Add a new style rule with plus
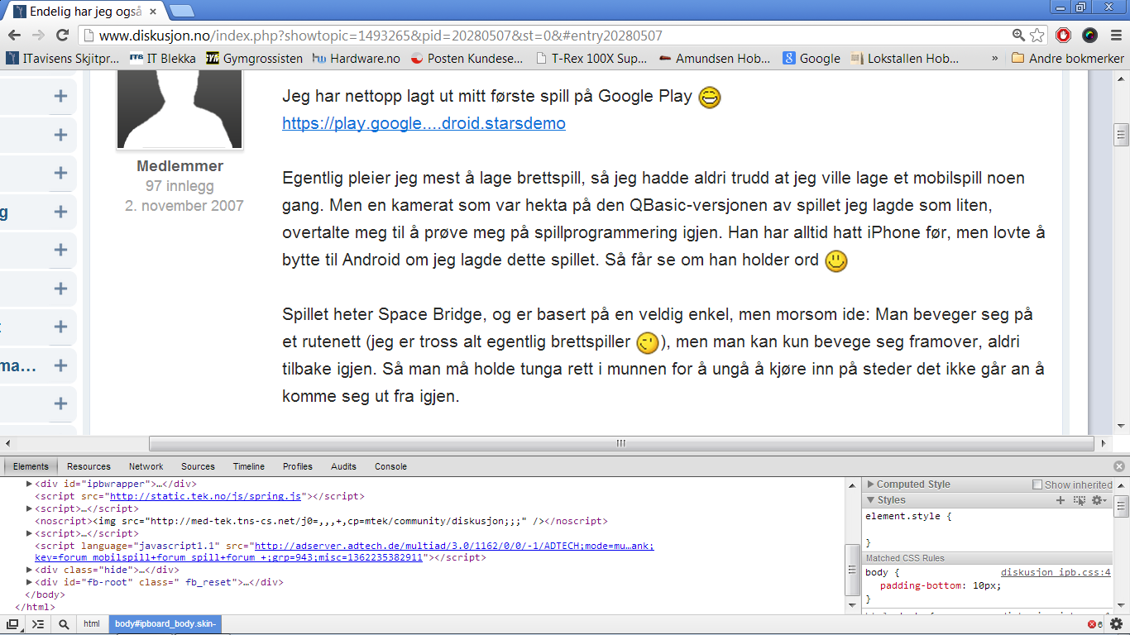 click(1061, 500)
